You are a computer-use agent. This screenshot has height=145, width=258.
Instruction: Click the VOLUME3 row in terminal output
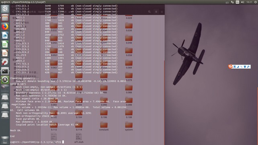pos(67,55)
